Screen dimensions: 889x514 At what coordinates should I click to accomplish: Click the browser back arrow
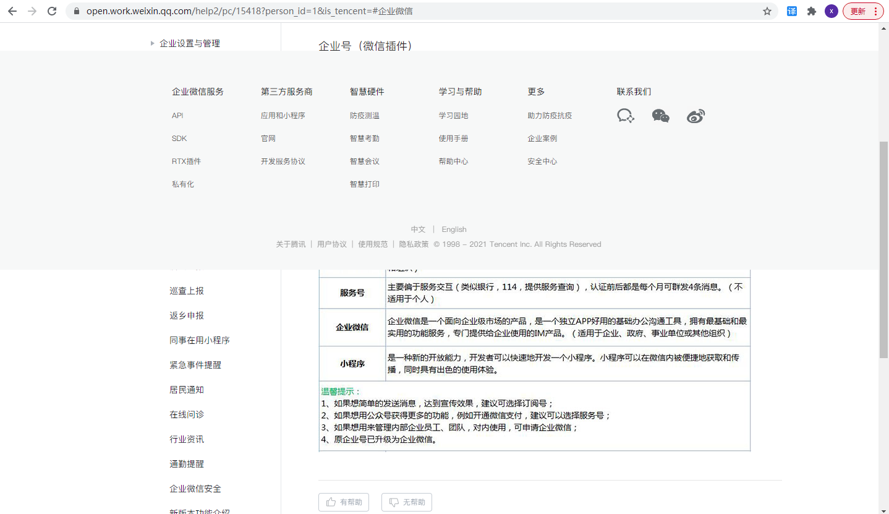click(x=12, y=11)
